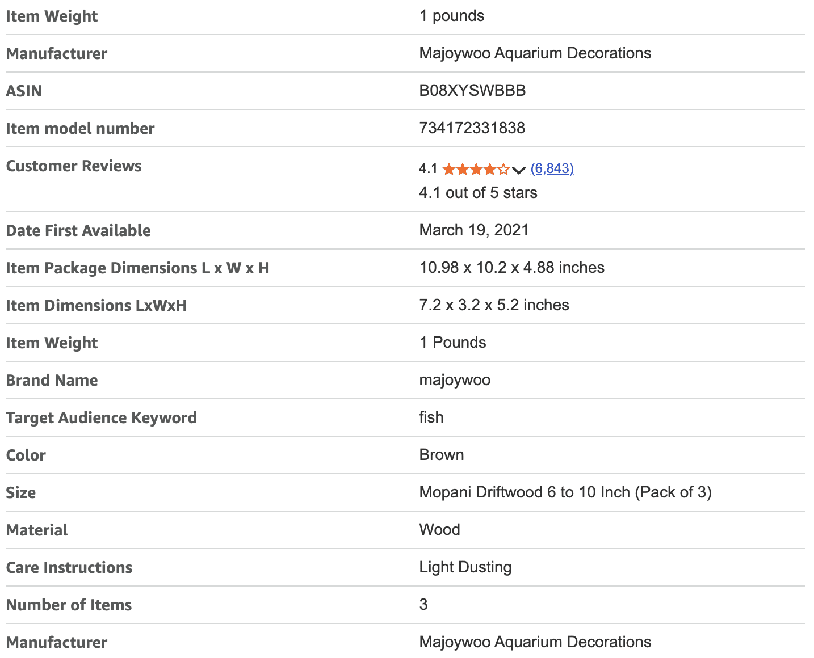Click the brand name value majoywoo
Image resolution: width=814 pixels, height=658 pixels.
pyautogui.click(x=455, y=380)
